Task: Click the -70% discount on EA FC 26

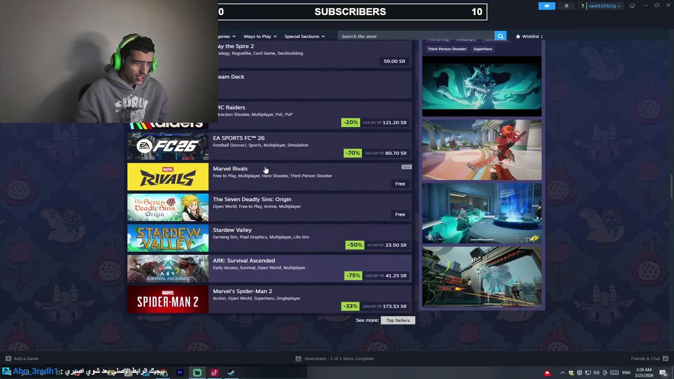Action: point(352,153)
